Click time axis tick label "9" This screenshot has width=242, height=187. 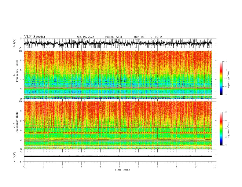point(196,167)
